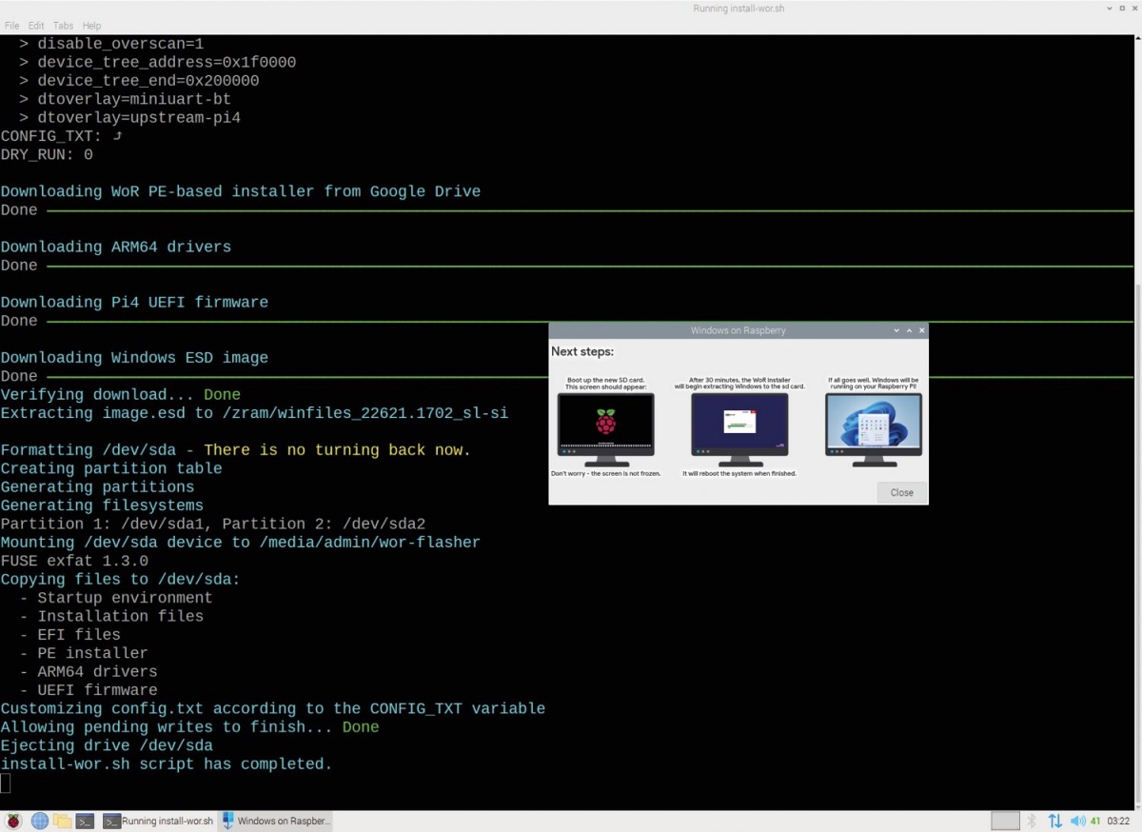This screenshot has width=1142, height=832.
Task: Minimize the terminal window
Action: pyautogui.click(x=1109, y=9)
